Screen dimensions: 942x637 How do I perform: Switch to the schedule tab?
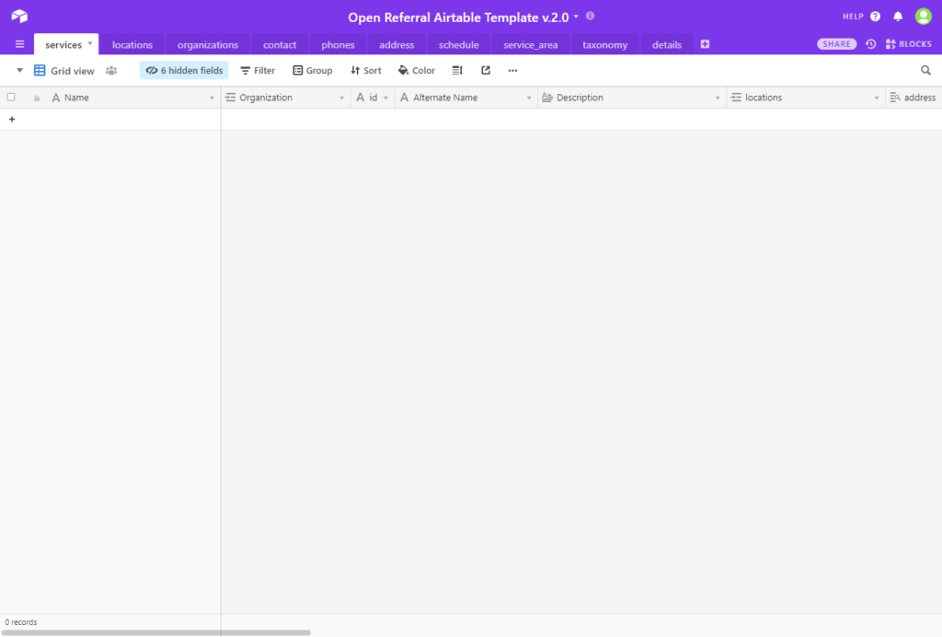458,44
